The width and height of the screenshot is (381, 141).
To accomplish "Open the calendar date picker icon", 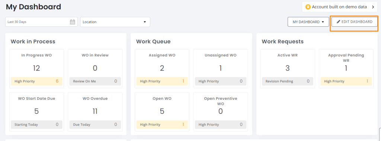I will point(73,22).
